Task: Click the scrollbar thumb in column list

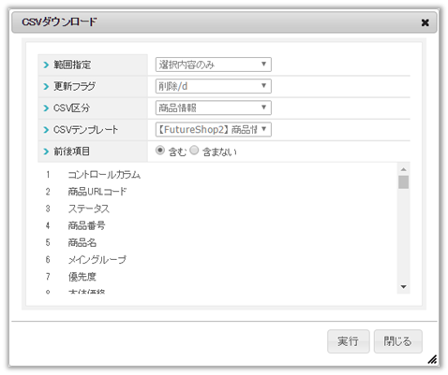Action: coord(403,182)
